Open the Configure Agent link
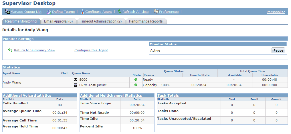291x134 pixels. pos(98,12)
